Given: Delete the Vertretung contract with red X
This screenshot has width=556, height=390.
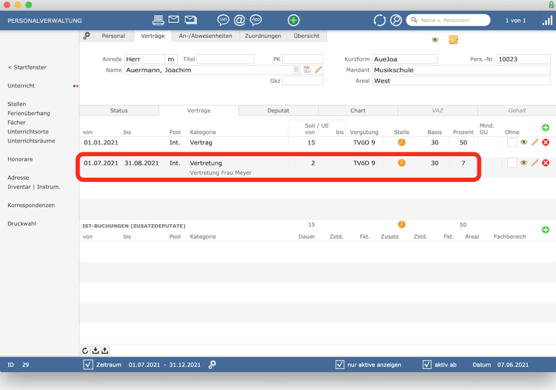Looking at the screenshot, I should pos(546,163).
